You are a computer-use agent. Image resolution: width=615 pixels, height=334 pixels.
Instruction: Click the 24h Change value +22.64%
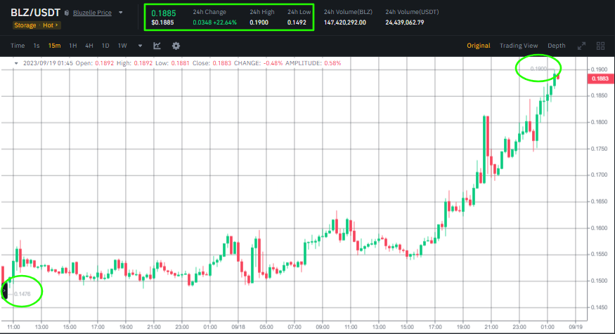225,22
